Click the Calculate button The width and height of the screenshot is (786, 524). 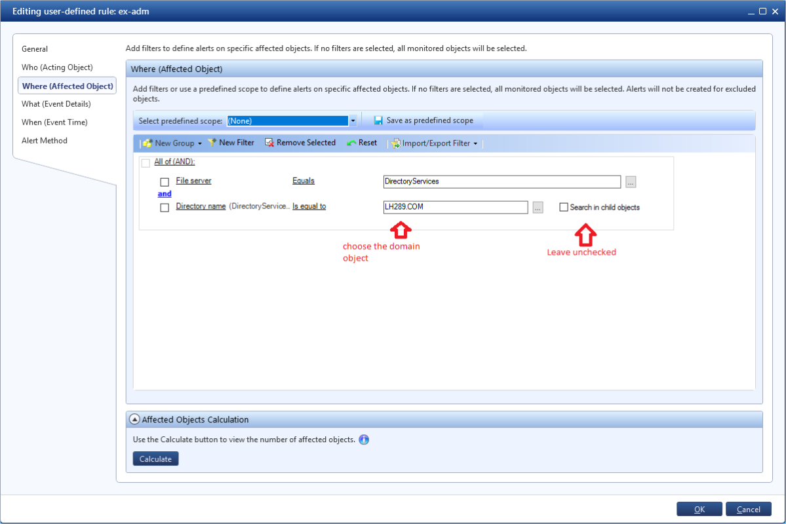pyautogui.click(x=155, y=459)
